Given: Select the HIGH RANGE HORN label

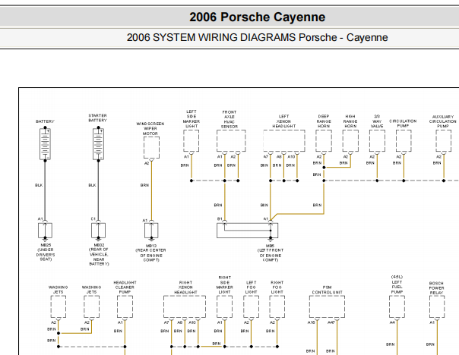Looking at the screenshot, I should [x=350, y=121].
